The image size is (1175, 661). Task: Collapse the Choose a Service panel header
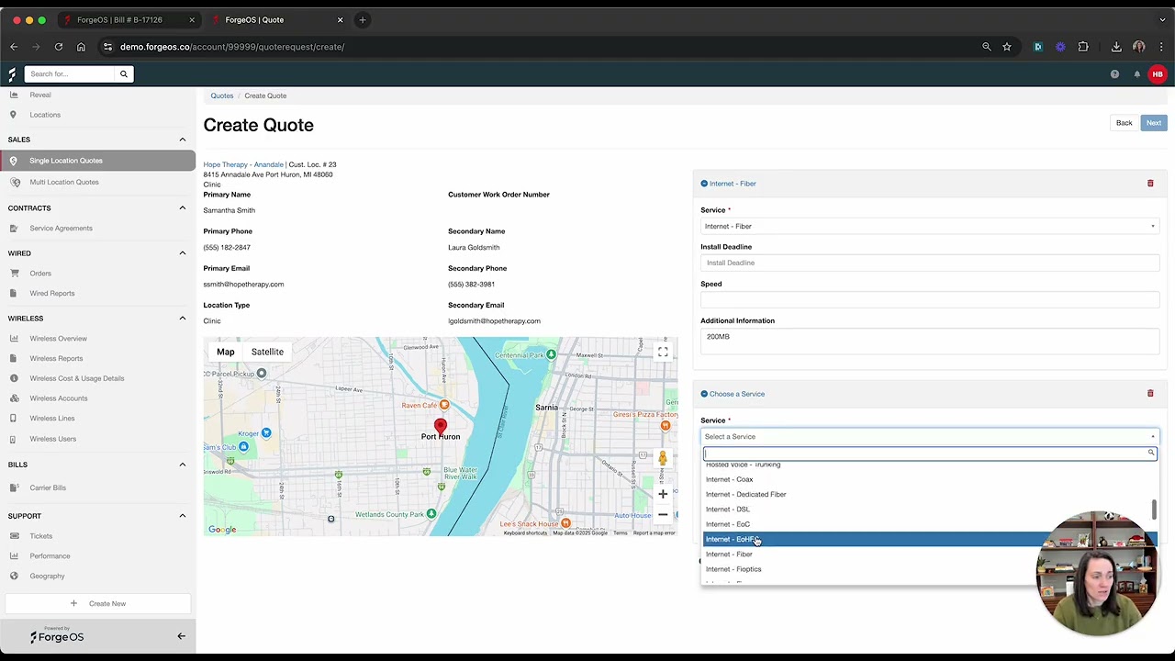pos(733,394)
